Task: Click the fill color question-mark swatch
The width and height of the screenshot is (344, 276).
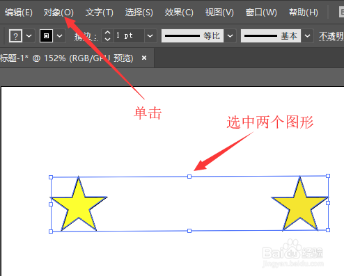Action: (x=15, y=35)
